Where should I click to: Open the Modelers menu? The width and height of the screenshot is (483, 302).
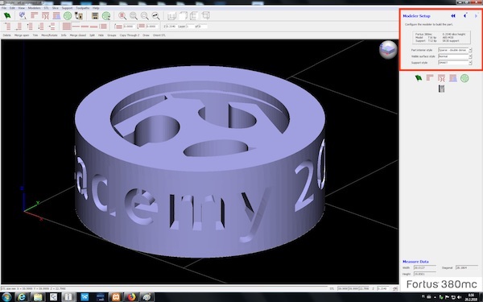[x=34, y=8]
